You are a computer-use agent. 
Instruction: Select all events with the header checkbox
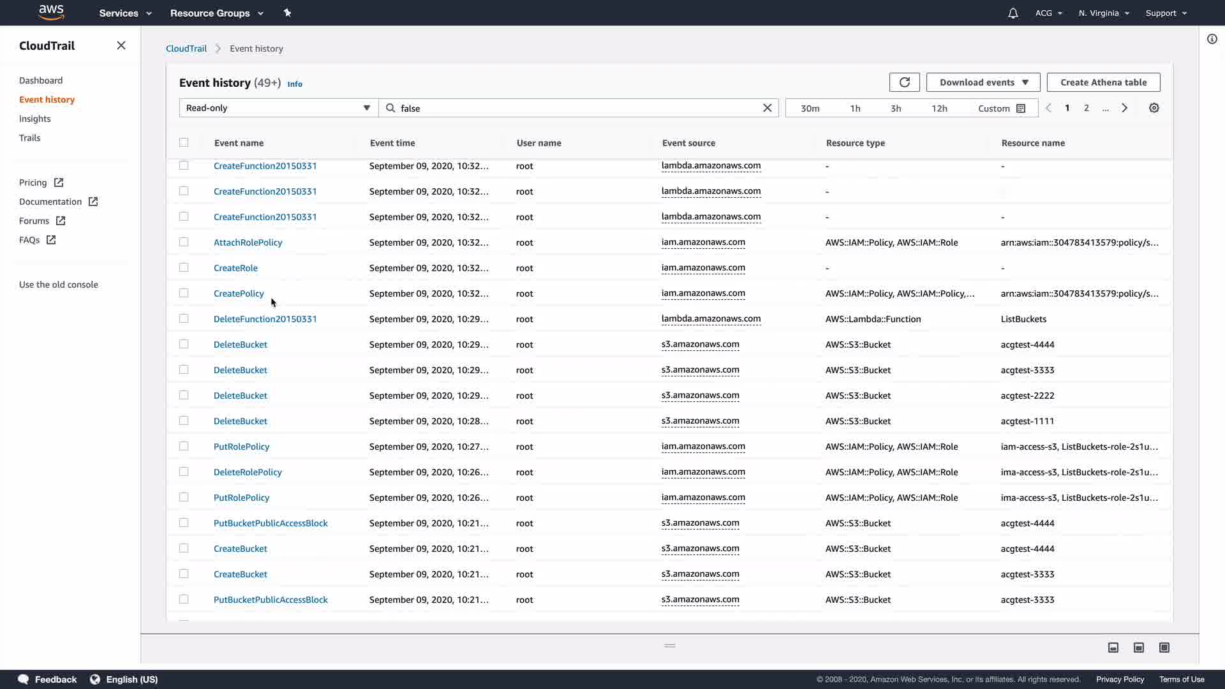(x=184, y=143)
